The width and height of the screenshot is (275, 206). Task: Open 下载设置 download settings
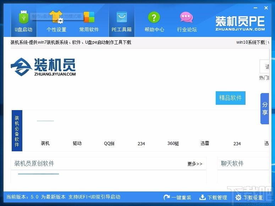point(249,197)
